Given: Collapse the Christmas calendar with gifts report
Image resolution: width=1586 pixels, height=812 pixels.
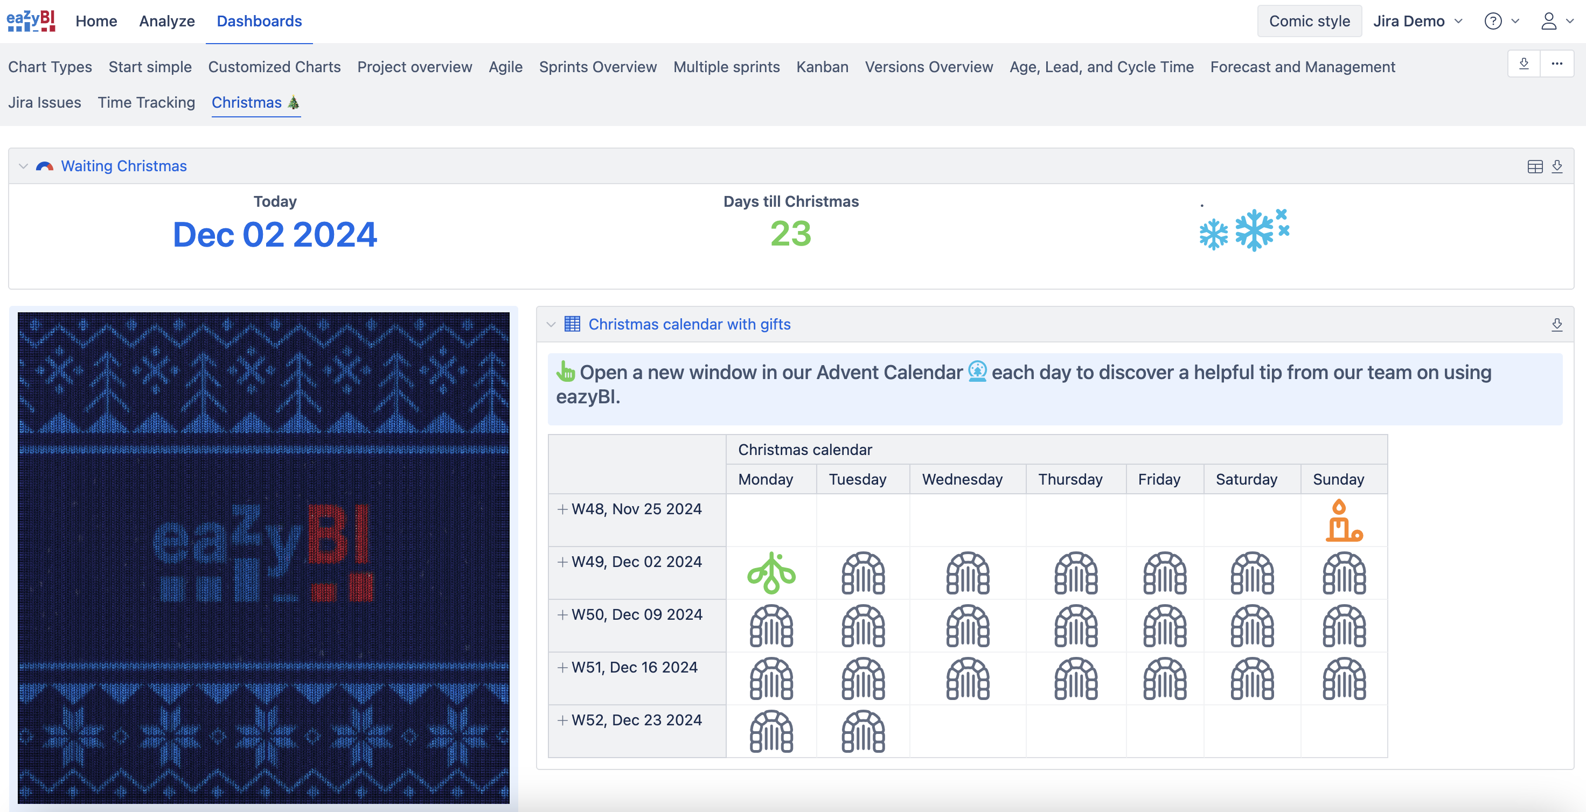Looking at the screenshot, I should (x=551, y=324).
